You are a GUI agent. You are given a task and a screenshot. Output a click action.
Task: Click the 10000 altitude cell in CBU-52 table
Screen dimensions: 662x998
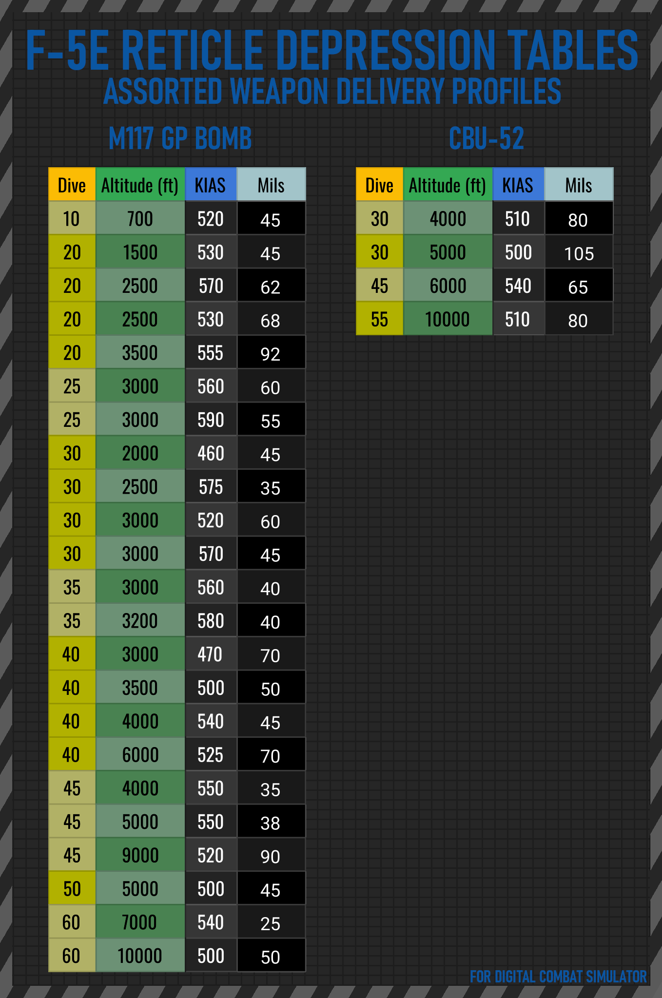(x=448, y=319)
